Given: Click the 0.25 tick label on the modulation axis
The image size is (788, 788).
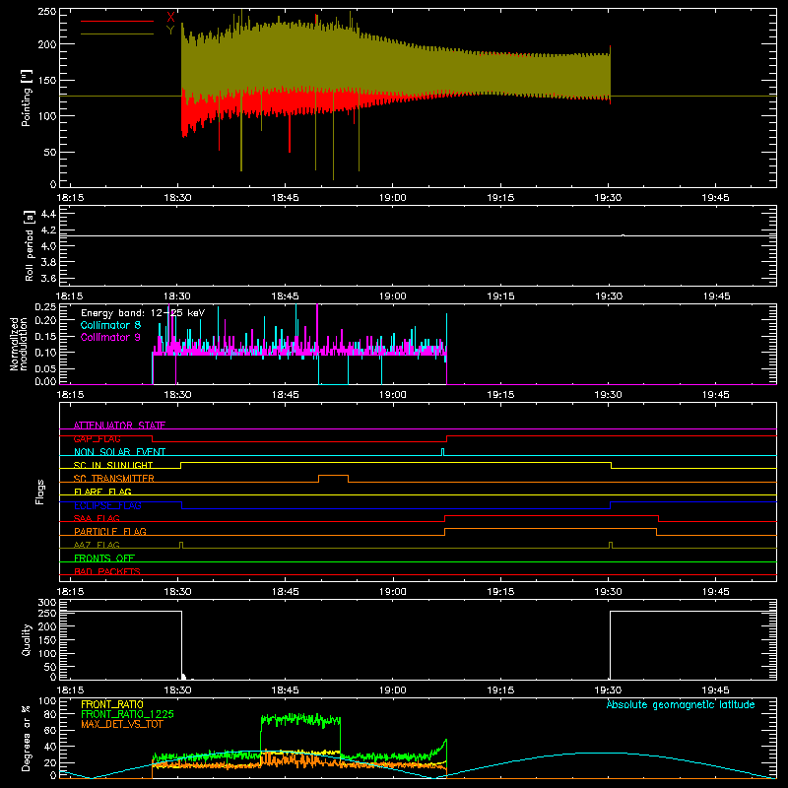Looking at the screenshot, I should (45, 307).
